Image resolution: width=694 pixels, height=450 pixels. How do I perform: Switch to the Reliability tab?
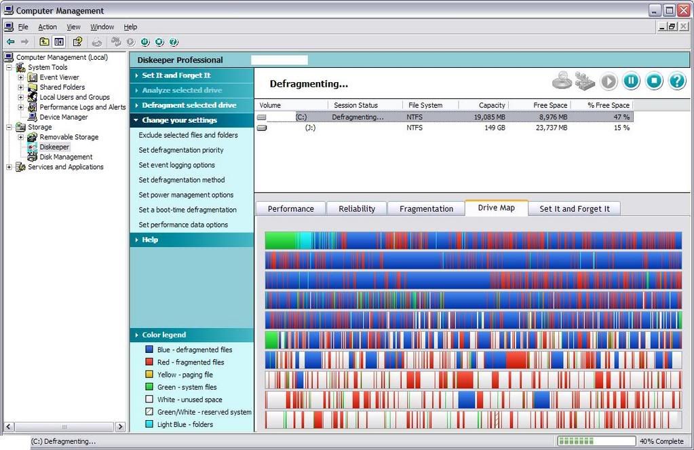coord(357,208)
